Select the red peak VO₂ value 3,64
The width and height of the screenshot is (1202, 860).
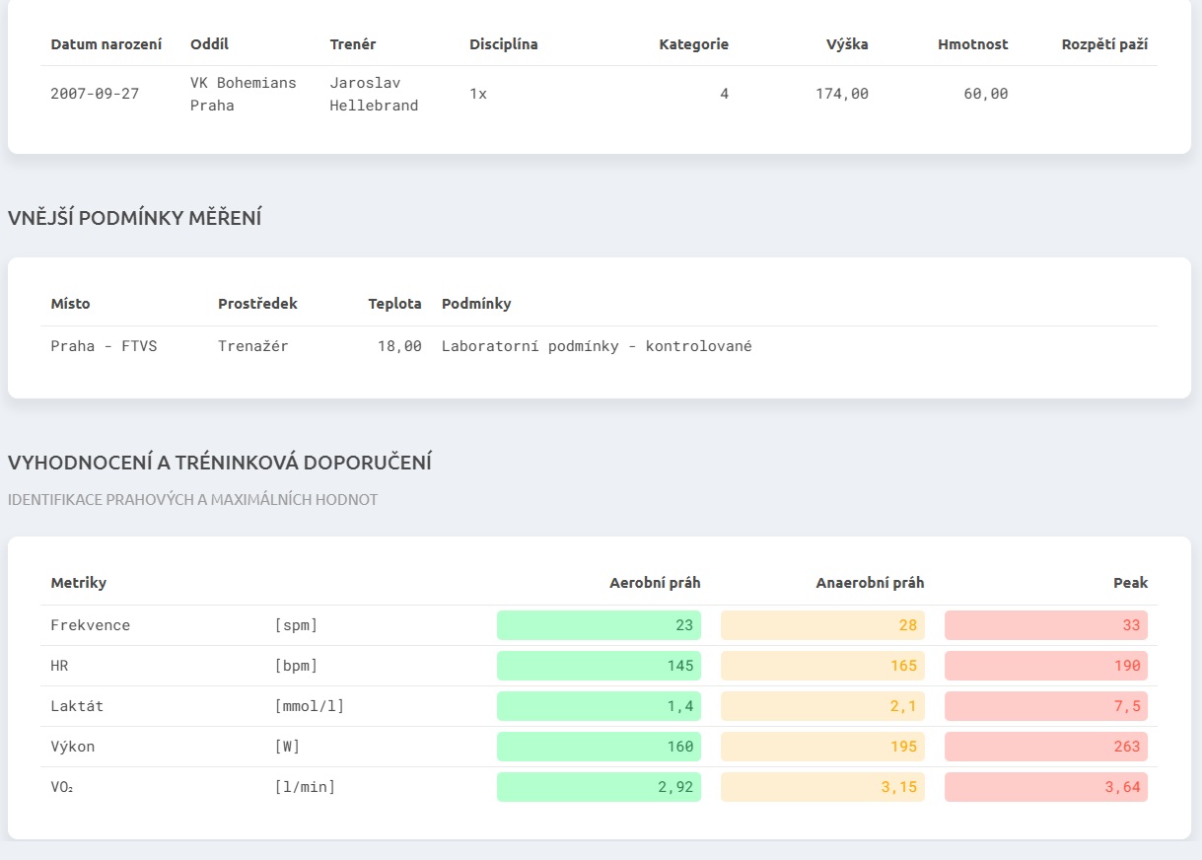(x=1046, y=787)
